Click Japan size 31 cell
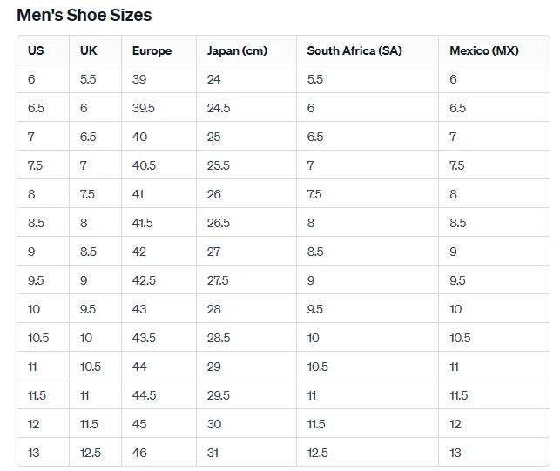Viewport: 560px width, 471px height. point(213,453)
